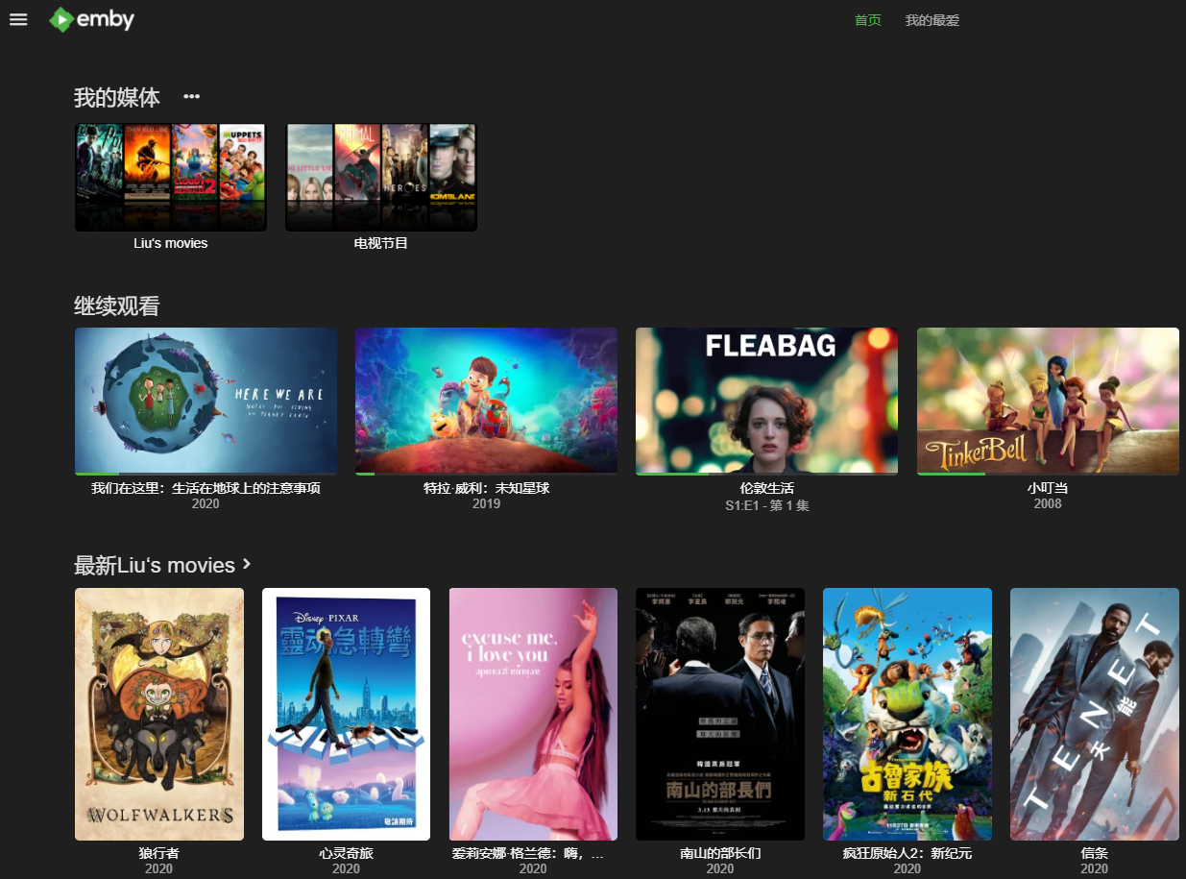
Task: Click the Fleabag playback progress bar
Action: [766, 474]
